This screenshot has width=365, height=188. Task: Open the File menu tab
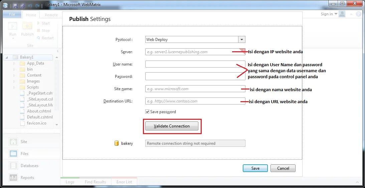[x=12, y=14]
